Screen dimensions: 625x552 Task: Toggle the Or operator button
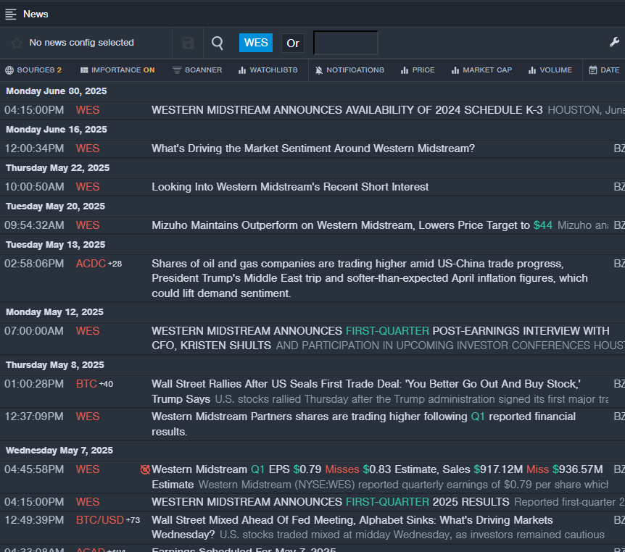(293, 43)
